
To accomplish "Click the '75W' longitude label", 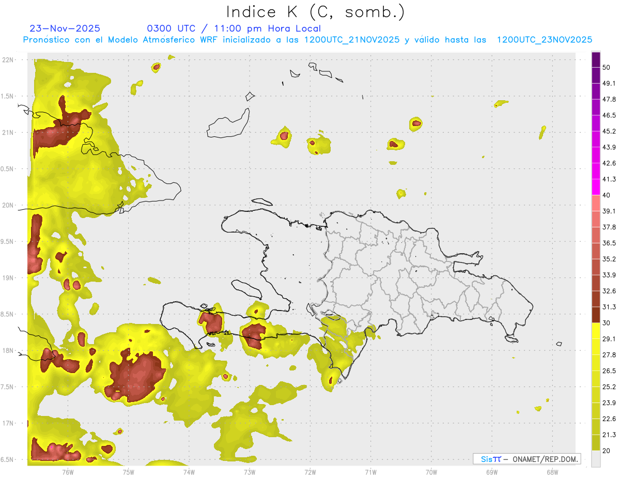I will tap(129, 472).
